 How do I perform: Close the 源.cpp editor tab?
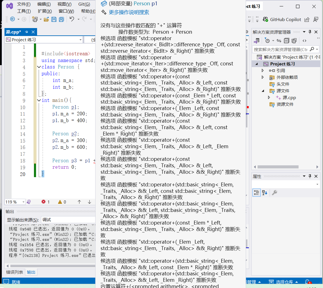pyautogui.click(x=33, y=32)
